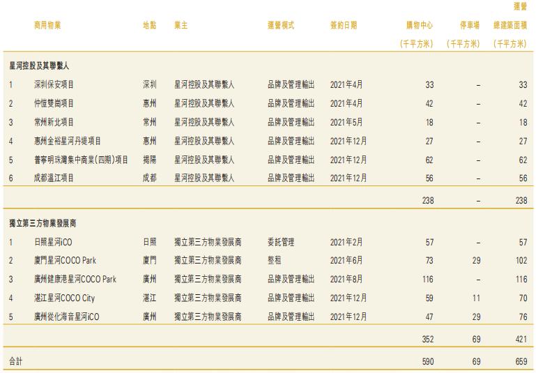Viewport: 536px width, 373px height.
Task: Select the 簽約日期 column header
Action: coord(344,25)
